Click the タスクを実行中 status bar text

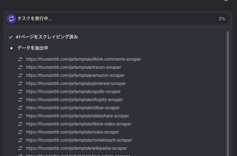(35, 19)
